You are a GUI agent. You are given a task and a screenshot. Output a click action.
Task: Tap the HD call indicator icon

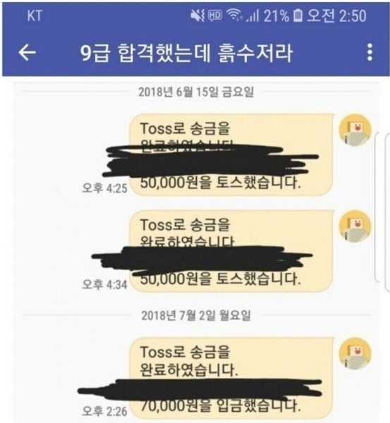(x=215, y=16)
